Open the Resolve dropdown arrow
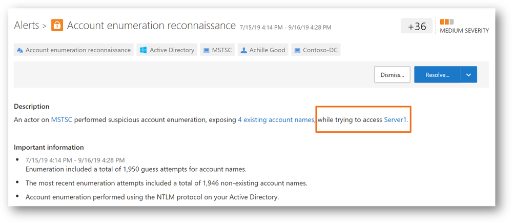Image resolution: width=512 pixels, height=223 pixels. click(468, 75)
